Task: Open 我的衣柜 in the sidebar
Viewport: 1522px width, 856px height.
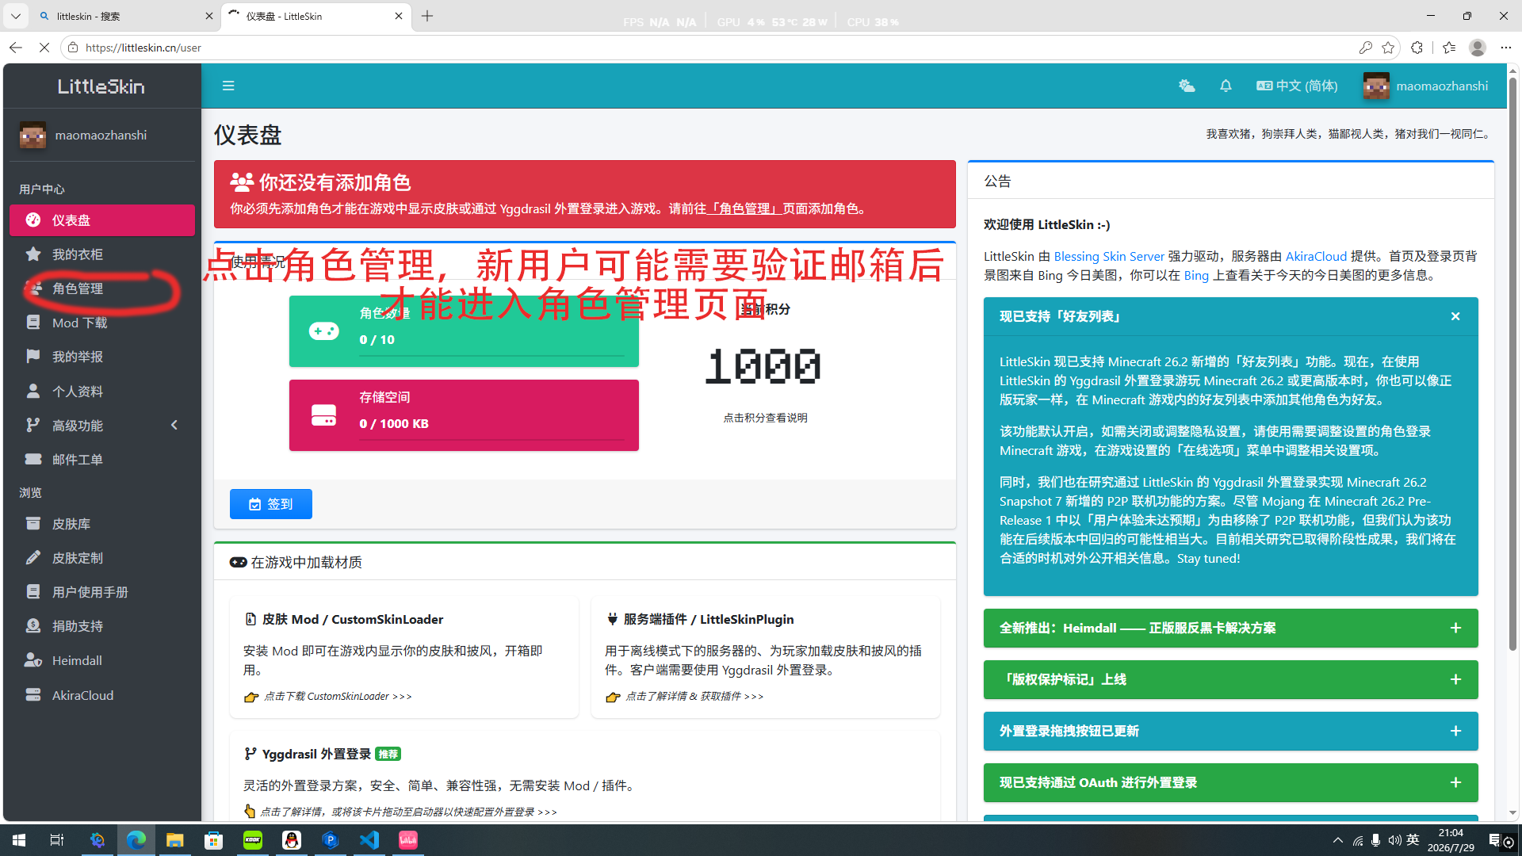Action: tap(102, 254)
